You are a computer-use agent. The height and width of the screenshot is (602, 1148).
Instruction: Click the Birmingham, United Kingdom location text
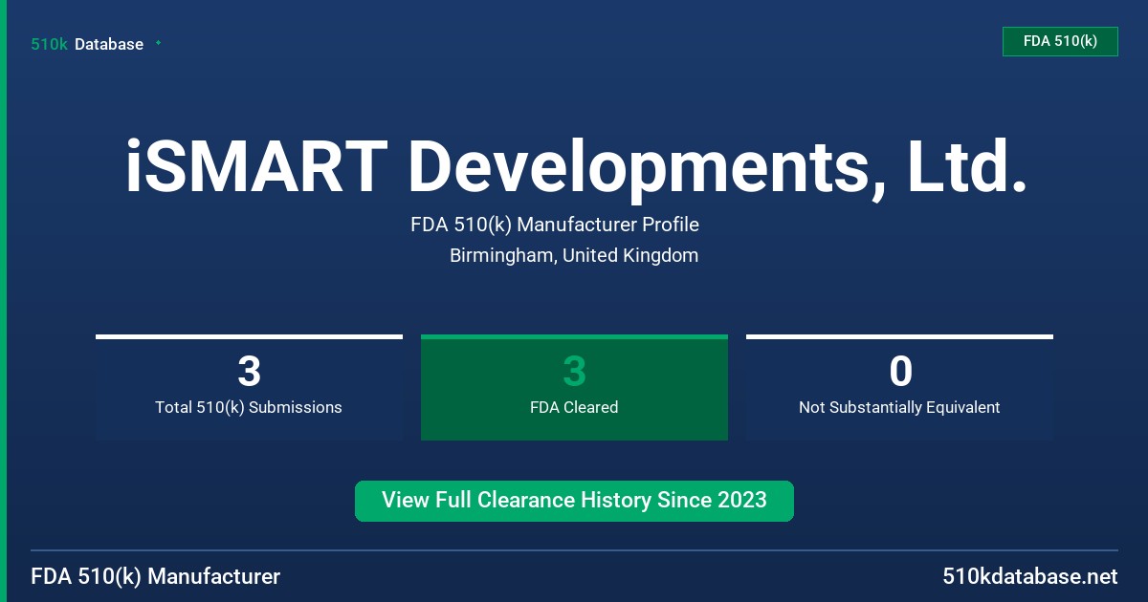click(x=574, y=255)
